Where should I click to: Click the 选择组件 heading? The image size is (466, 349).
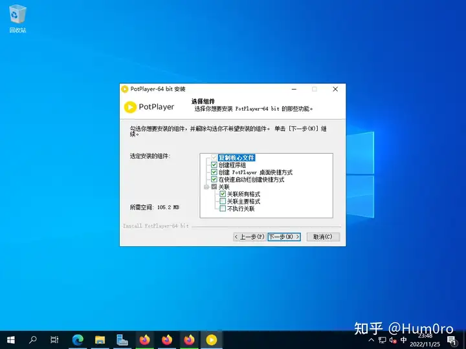(x=203, y=101)
